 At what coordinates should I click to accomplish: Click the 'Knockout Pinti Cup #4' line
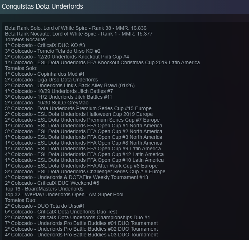[x=67, y=57]
